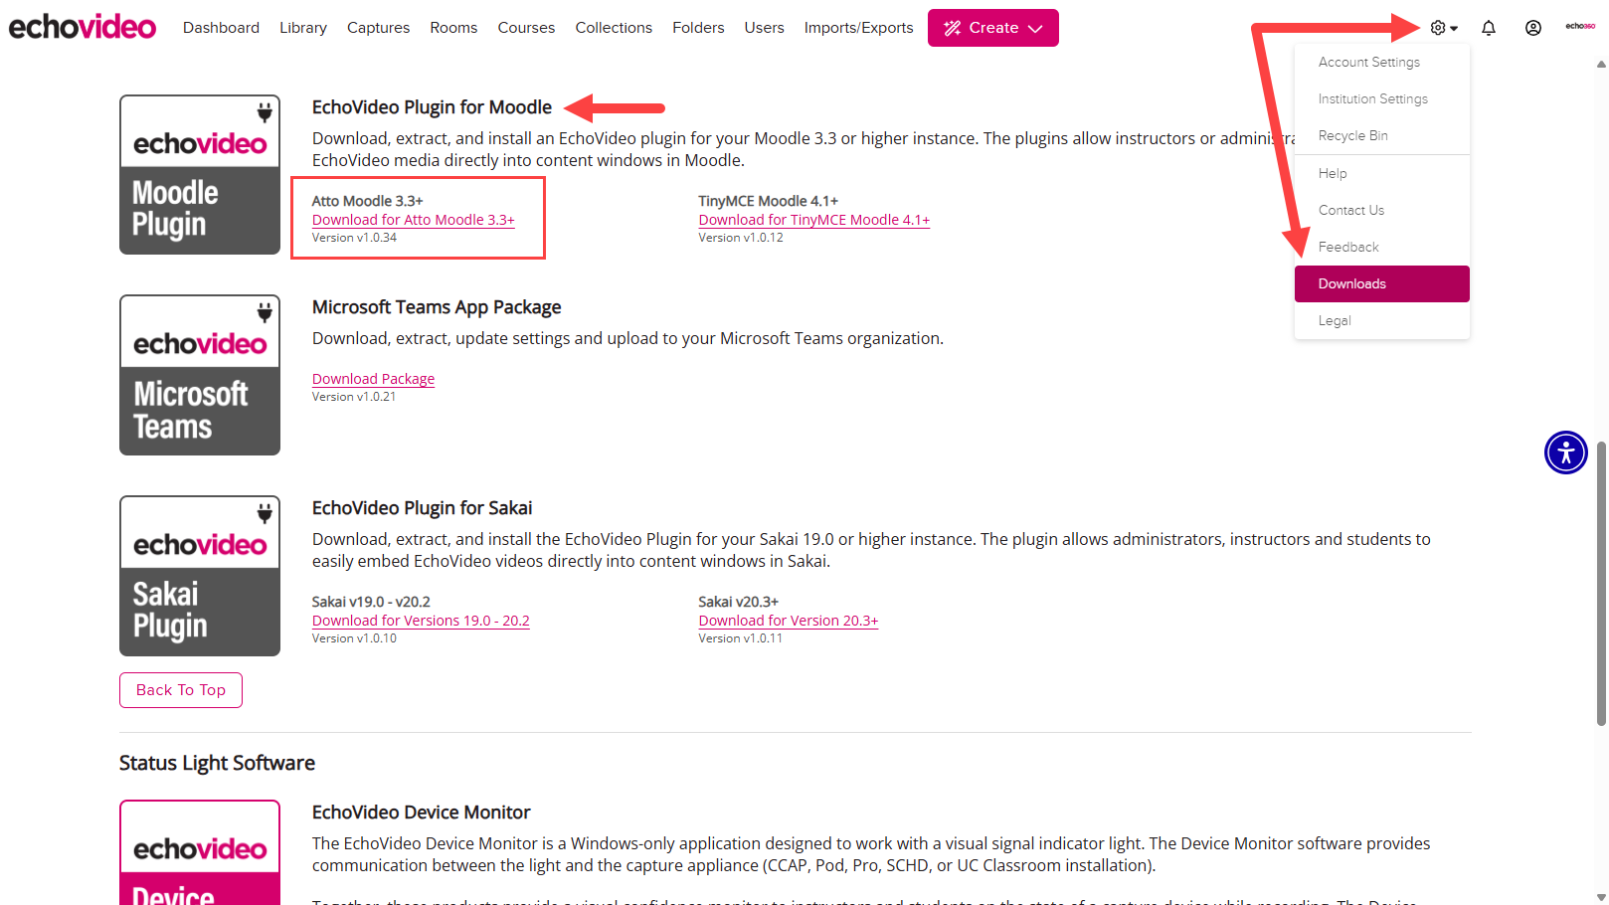Open Account Settings from the menu

[1368, 62]
